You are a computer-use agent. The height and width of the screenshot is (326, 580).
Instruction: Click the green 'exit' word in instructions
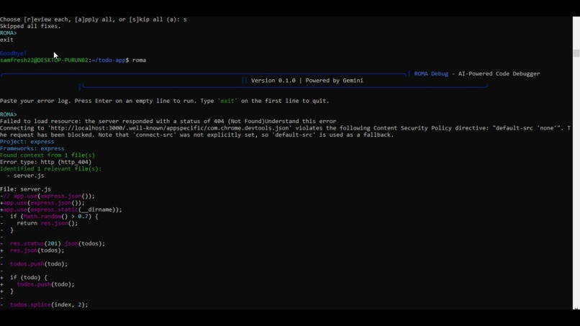tap(227, 101)
